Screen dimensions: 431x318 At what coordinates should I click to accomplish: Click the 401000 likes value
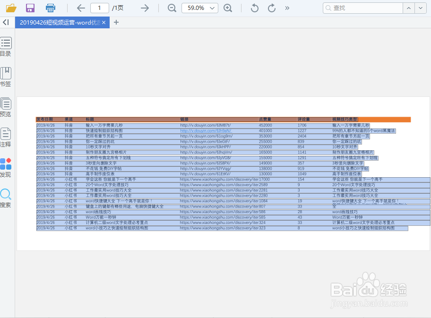coord(265,131)
